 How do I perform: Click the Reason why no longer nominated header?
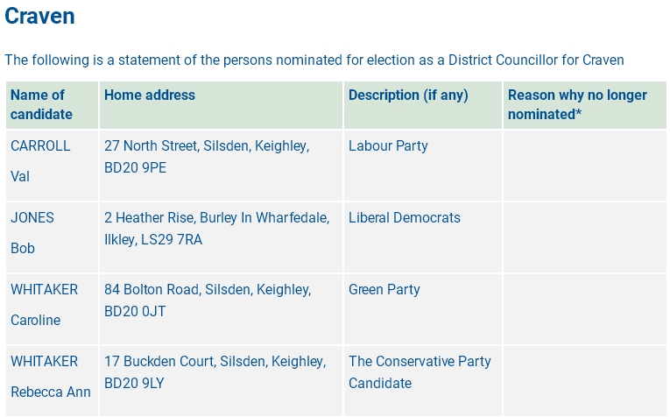[x=577, y=104]
